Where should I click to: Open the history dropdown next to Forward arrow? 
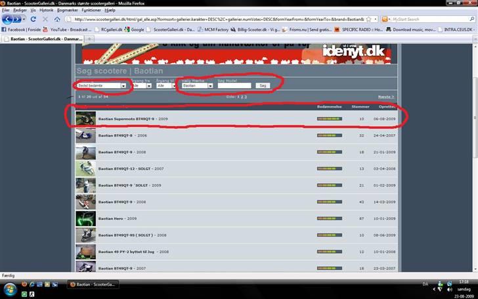click(x=24, y=19)
